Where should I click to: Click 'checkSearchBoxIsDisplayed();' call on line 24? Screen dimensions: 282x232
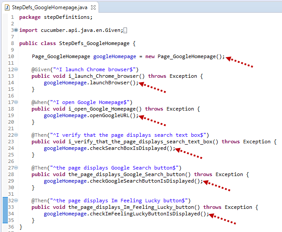click(132, 148)
